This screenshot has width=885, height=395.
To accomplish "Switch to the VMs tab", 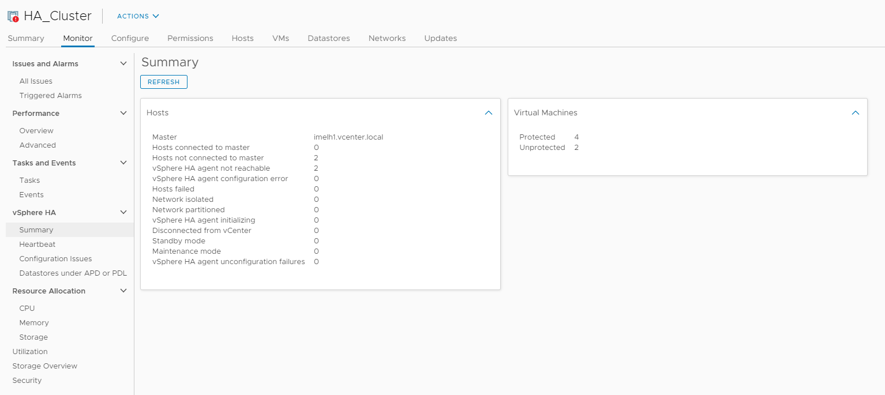I will (281, 38).
